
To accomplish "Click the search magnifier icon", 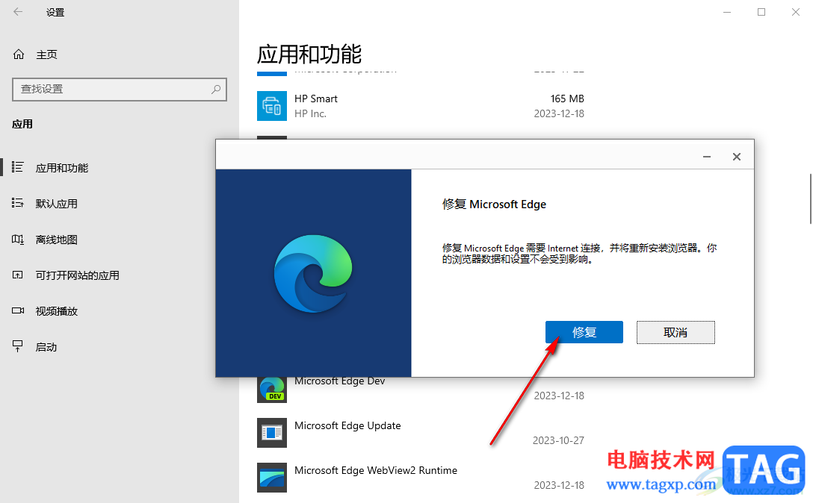I will tap(216, 89).
